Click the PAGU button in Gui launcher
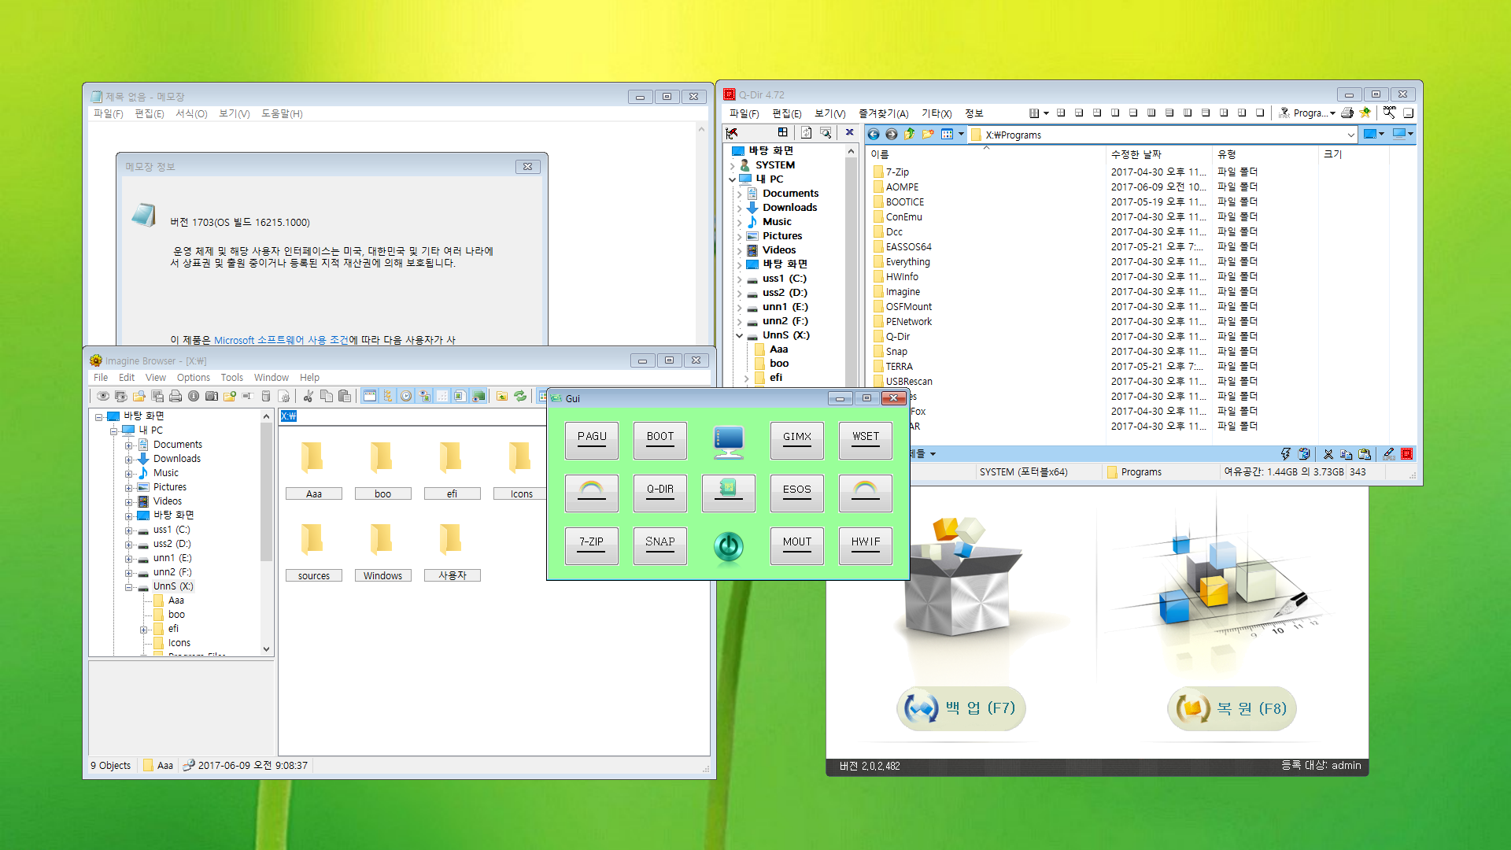Screen dimensions: 1511x850 click(x=592, y=441)
